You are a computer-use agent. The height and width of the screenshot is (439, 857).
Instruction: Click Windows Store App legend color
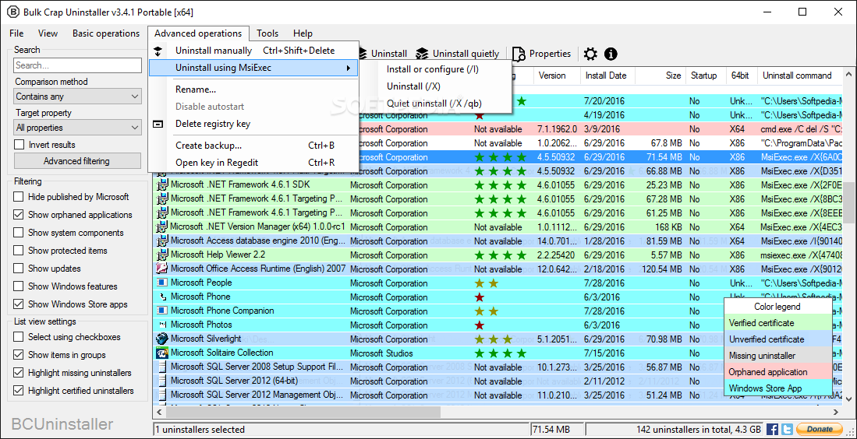778,388
